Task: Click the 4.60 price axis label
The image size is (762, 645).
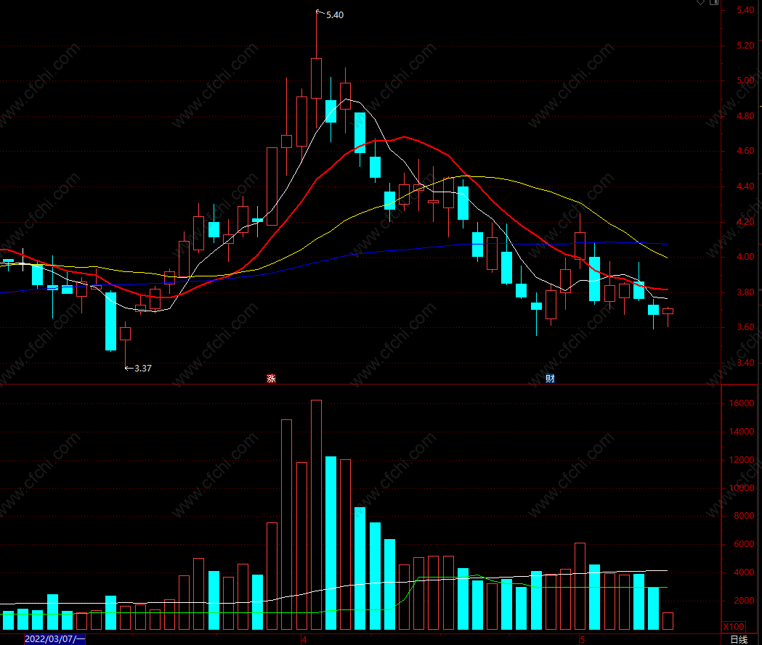Action: tap(745, 151)
